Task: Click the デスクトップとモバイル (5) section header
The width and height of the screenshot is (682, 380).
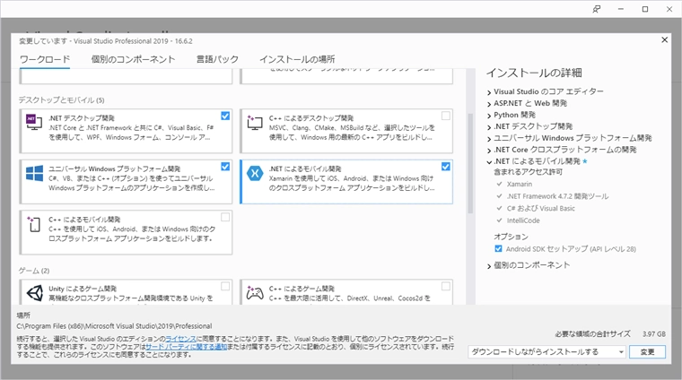Action: tap(61, 100)
